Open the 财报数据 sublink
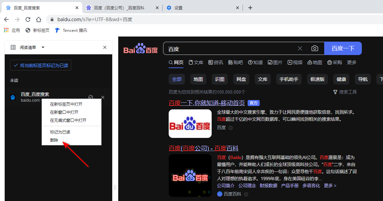Image resolution: width=383 pixels, height=201 pixels. (268, 186)
